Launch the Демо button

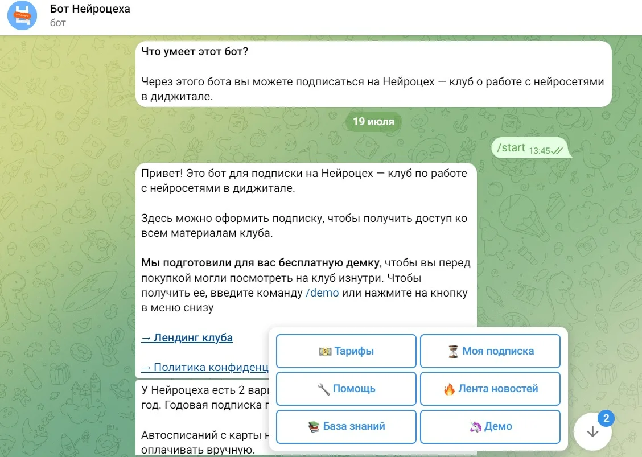[x=490, y=427]
